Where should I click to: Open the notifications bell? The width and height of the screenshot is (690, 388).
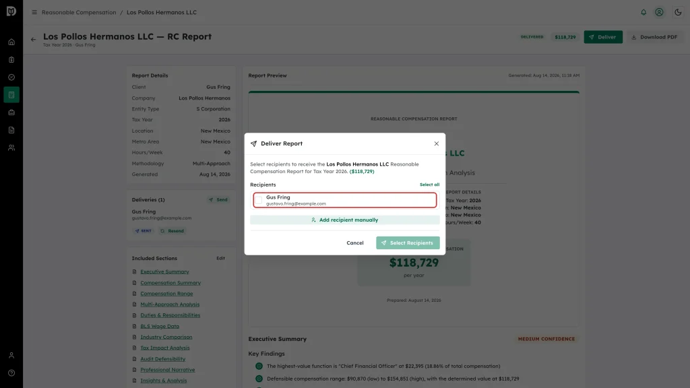(x=644, y=12)
